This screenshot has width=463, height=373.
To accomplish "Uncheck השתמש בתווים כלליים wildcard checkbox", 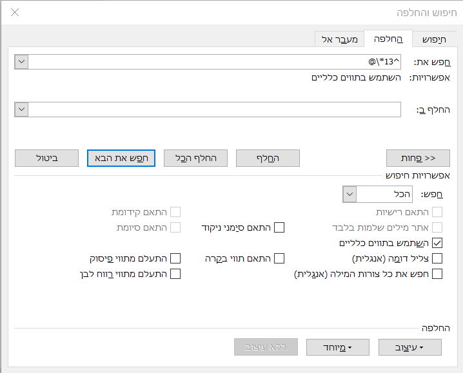I will tap(438, 243).
